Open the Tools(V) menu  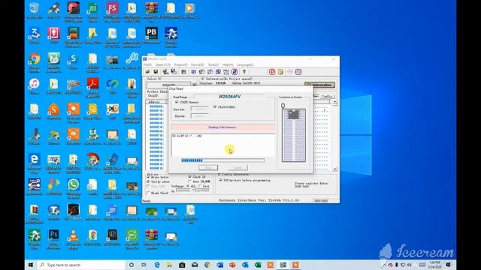coord(213,65)
